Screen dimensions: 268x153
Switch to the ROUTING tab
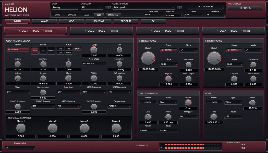point(99,21)
